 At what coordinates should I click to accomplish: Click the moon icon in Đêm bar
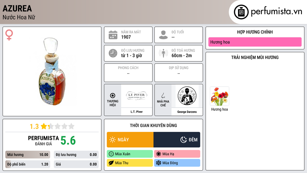[183, 140]
